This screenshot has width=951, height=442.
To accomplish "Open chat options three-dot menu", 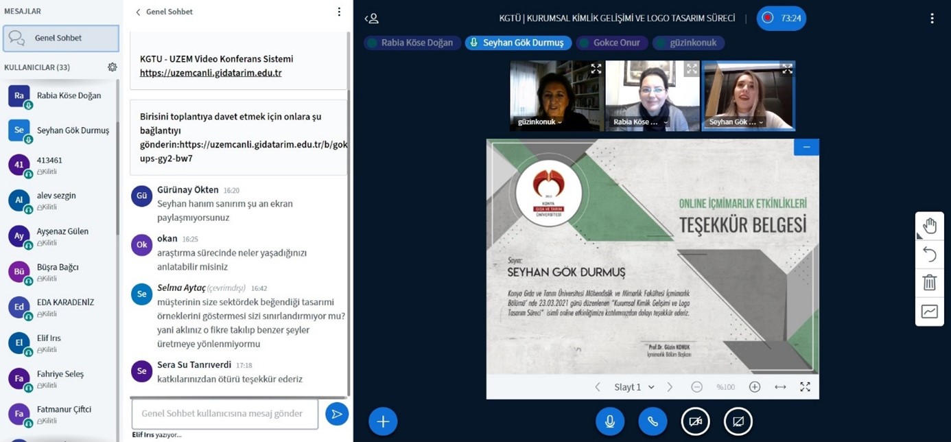I will [x=338, y=12].
